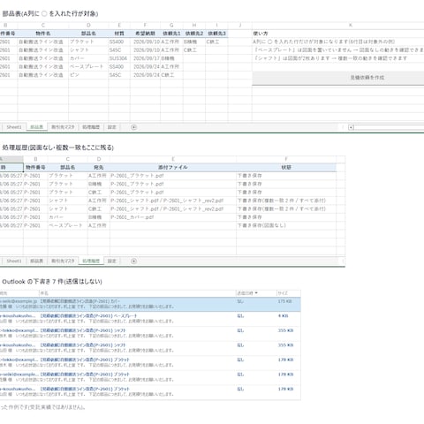Add a new sheet beside the 処理履歴 tabs
Image resolution: width=424 pixels, height=424 pixels.
tap(133, 261)
